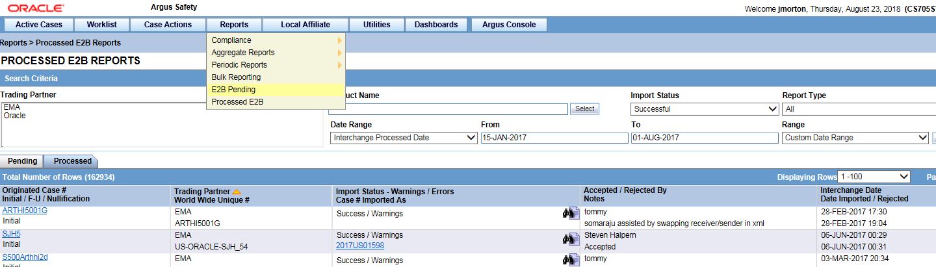936x267 pixels.
Task: Expand the Periodic Reports submenu arrow
Action: (339, 65)
